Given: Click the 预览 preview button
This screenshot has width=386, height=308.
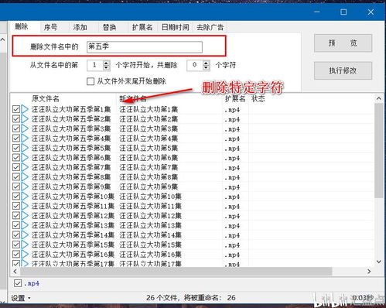Looking at the screenshot, I should pos(343,43).
